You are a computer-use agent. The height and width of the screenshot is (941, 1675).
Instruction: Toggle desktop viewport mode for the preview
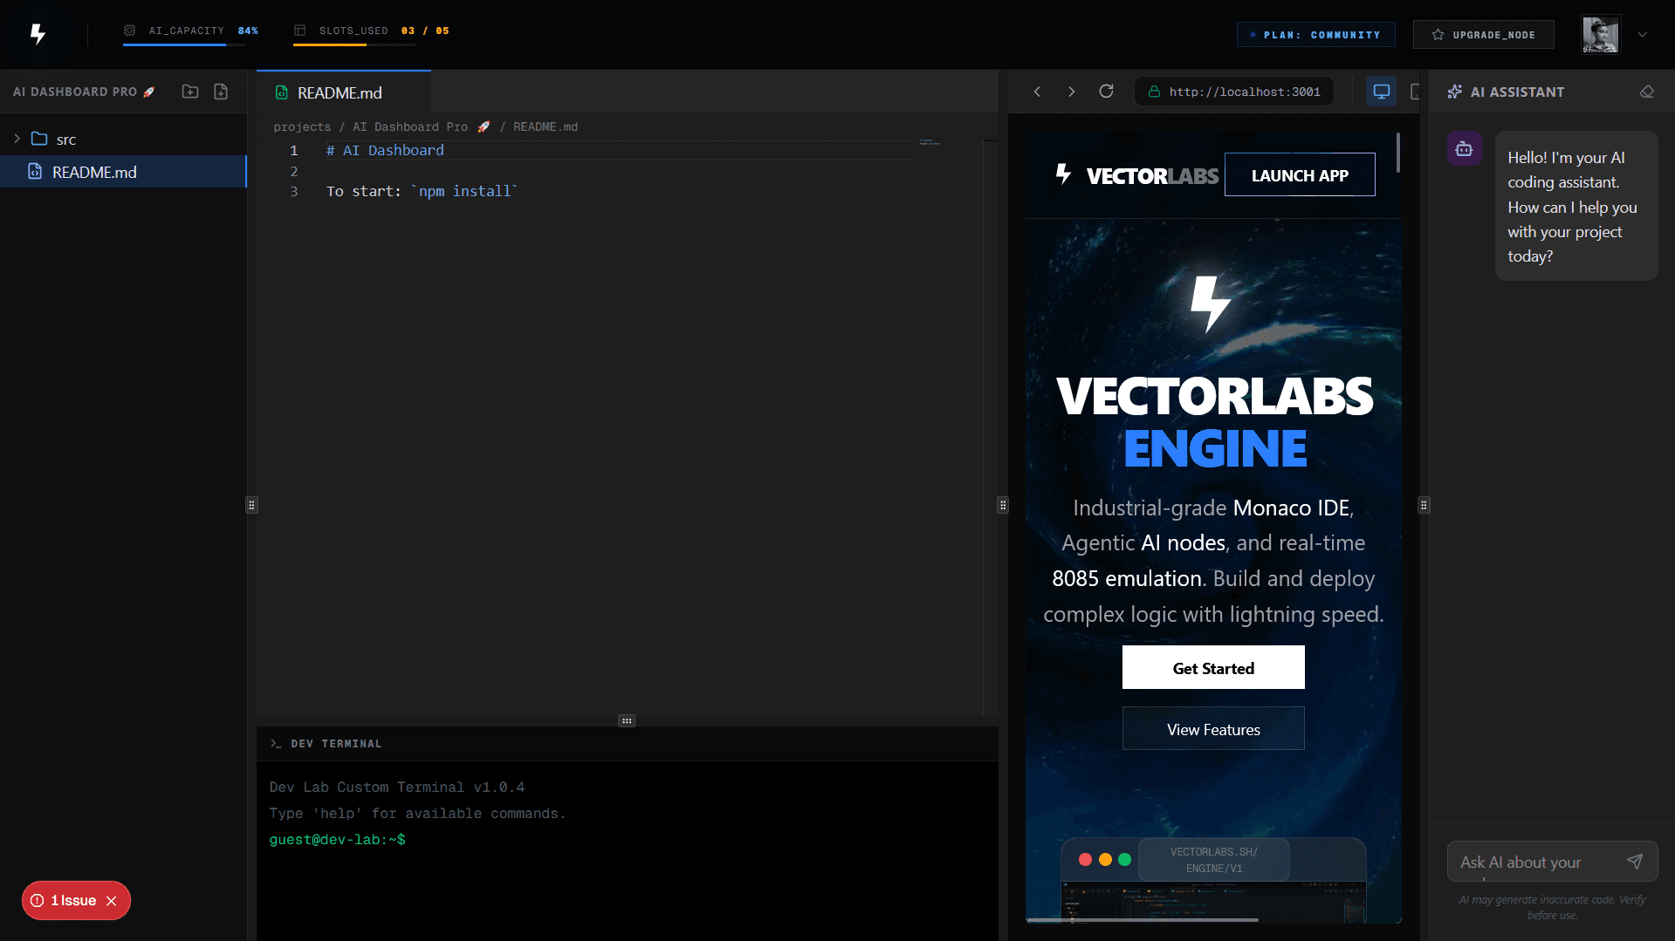[x=1381, y=91]
